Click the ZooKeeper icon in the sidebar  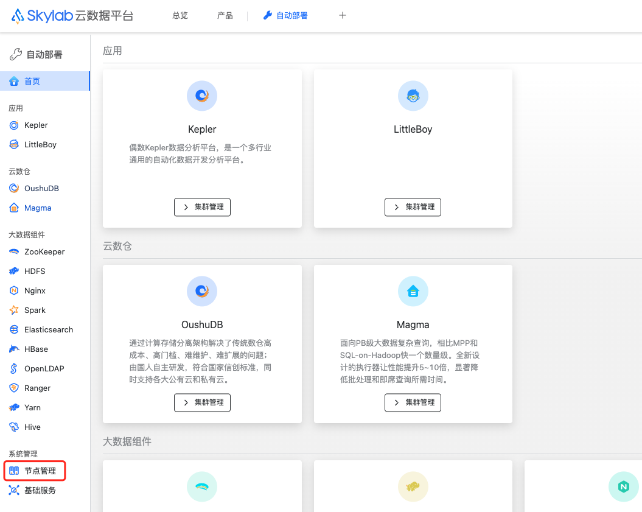[14, 251]
